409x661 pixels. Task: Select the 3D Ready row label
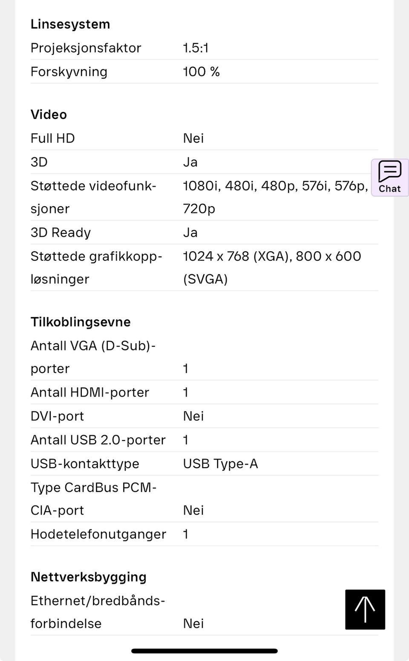pyautogui.click(x=60, y=233)
